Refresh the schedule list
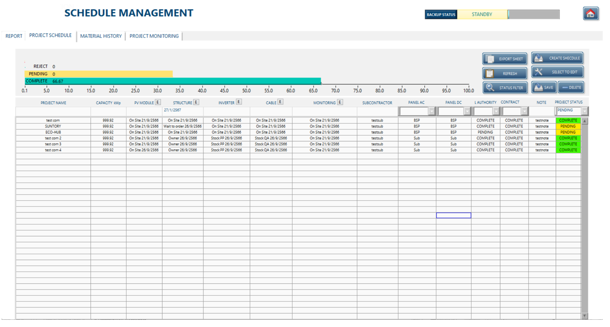The height and width of the screenshot is (327, 610). 504,73
